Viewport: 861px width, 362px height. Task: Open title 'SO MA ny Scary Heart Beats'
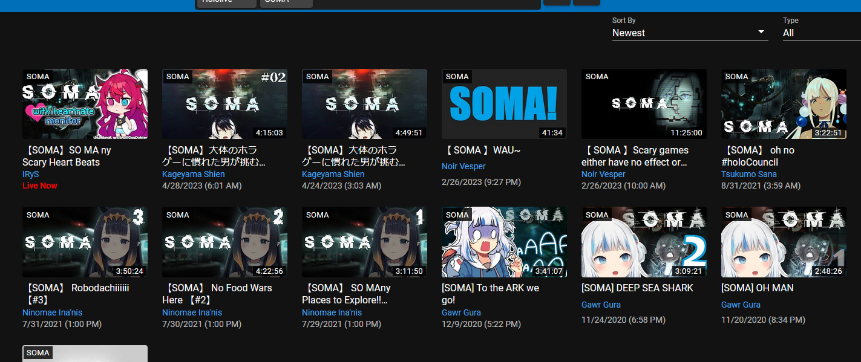[x=67, y=156]
